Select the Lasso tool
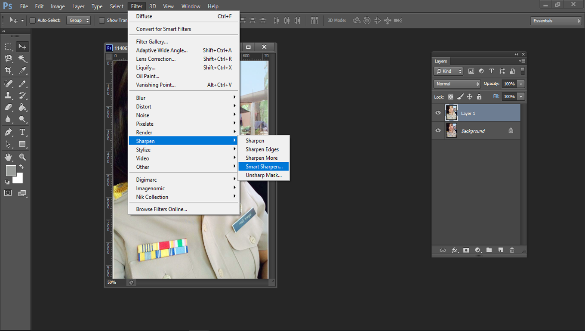585x331 pixels. pos(8,59)
